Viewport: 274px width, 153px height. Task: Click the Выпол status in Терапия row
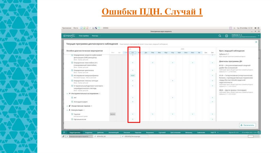click(x=113, y=114)
